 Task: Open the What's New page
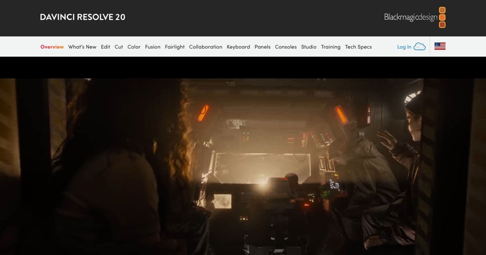coord(82,47)
